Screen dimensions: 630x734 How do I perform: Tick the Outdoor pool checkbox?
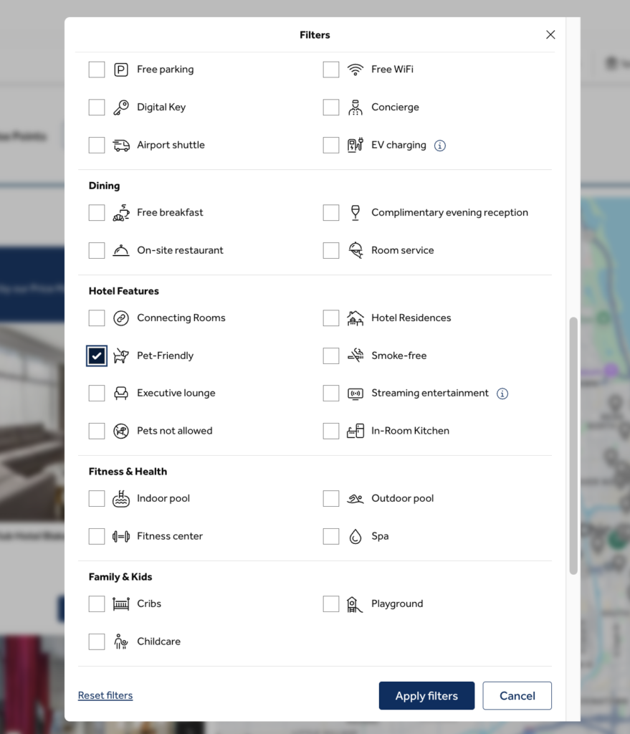click(331, 499)
